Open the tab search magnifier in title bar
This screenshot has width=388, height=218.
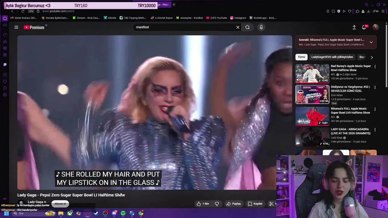coord(366,5)
